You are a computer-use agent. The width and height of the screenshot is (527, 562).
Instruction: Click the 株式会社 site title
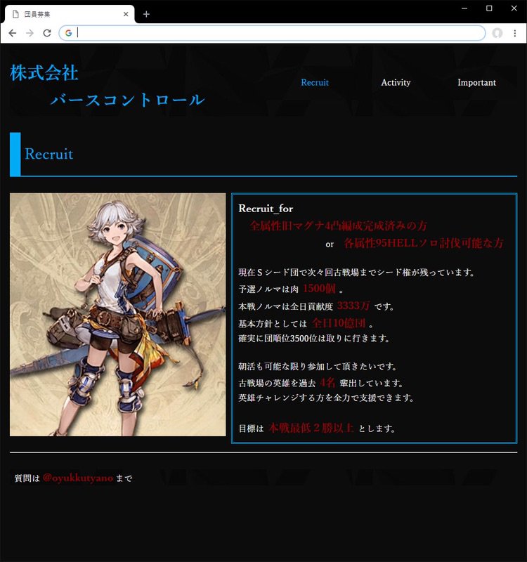(x=44, y=73)
